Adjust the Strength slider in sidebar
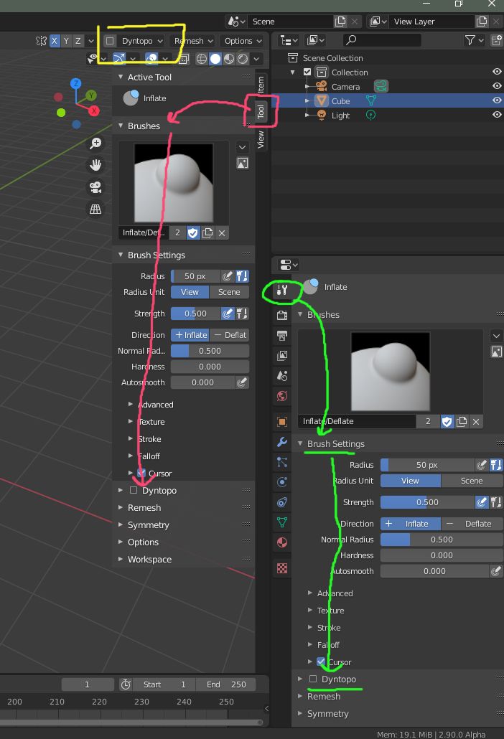 tap(196, 314)
